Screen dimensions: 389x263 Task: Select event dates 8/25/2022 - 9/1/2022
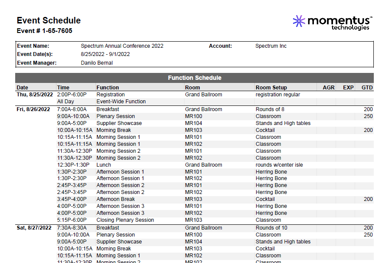coord(105,54)
